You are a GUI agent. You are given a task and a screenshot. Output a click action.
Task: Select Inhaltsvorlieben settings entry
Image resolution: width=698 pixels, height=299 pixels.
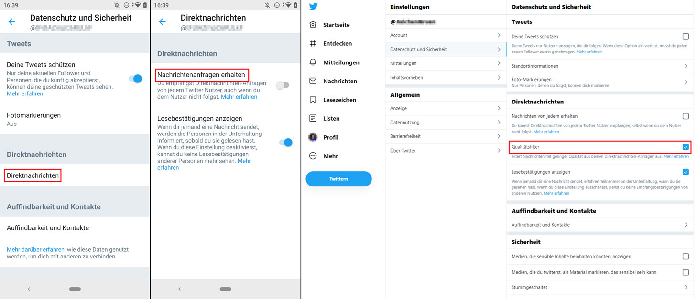pyautogui.click(x=446, y=77)
